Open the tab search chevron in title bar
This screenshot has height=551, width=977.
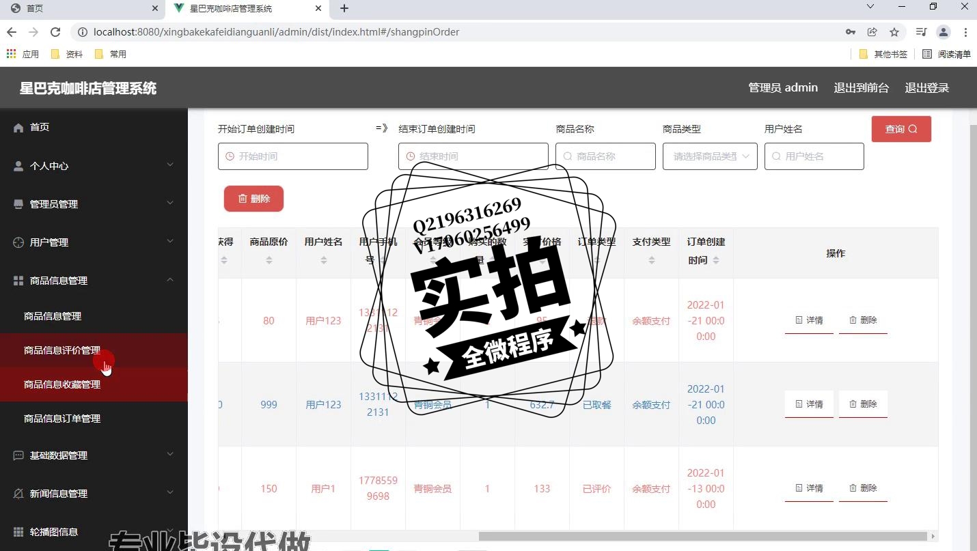pos(870,7)
